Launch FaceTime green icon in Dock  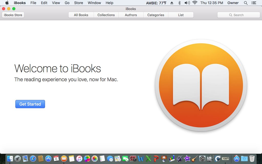125,158
